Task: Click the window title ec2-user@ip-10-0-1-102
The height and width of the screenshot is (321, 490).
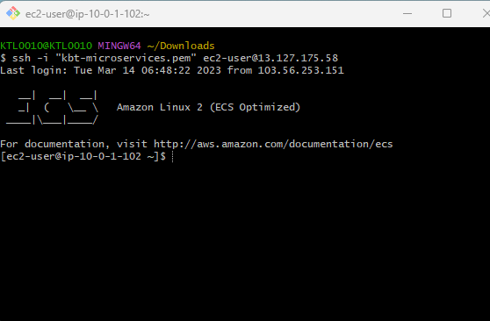Action: (88, 14)
